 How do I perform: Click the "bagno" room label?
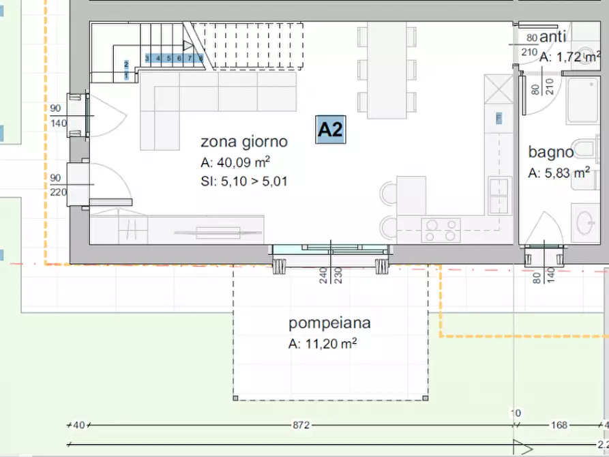click(550, 152)
